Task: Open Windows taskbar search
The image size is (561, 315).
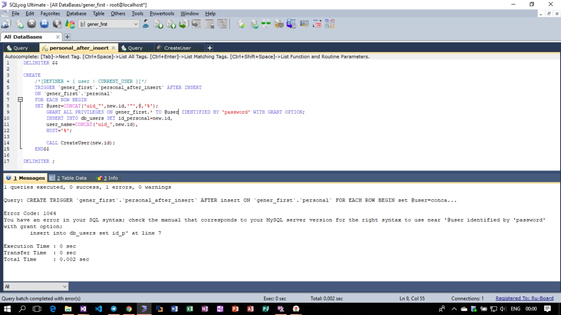Action: [x=22, y=309]
